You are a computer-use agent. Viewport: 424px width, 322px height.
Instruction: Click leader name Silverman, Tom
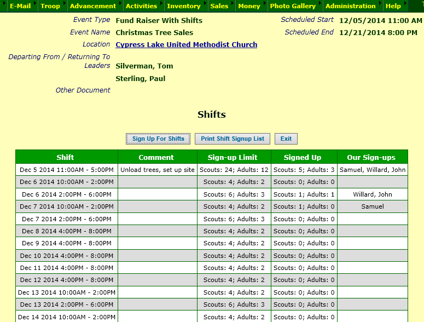coord(144,66)
